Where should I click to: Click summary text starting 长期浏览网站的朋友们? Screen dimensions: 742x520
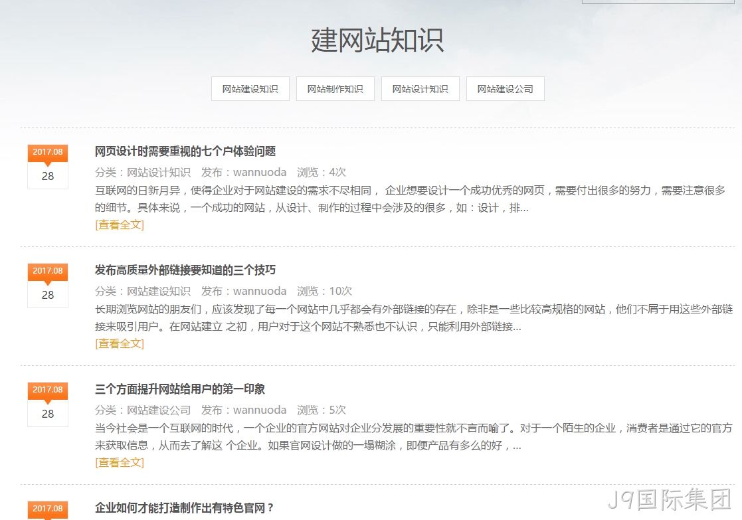click(x=414, y=318)
